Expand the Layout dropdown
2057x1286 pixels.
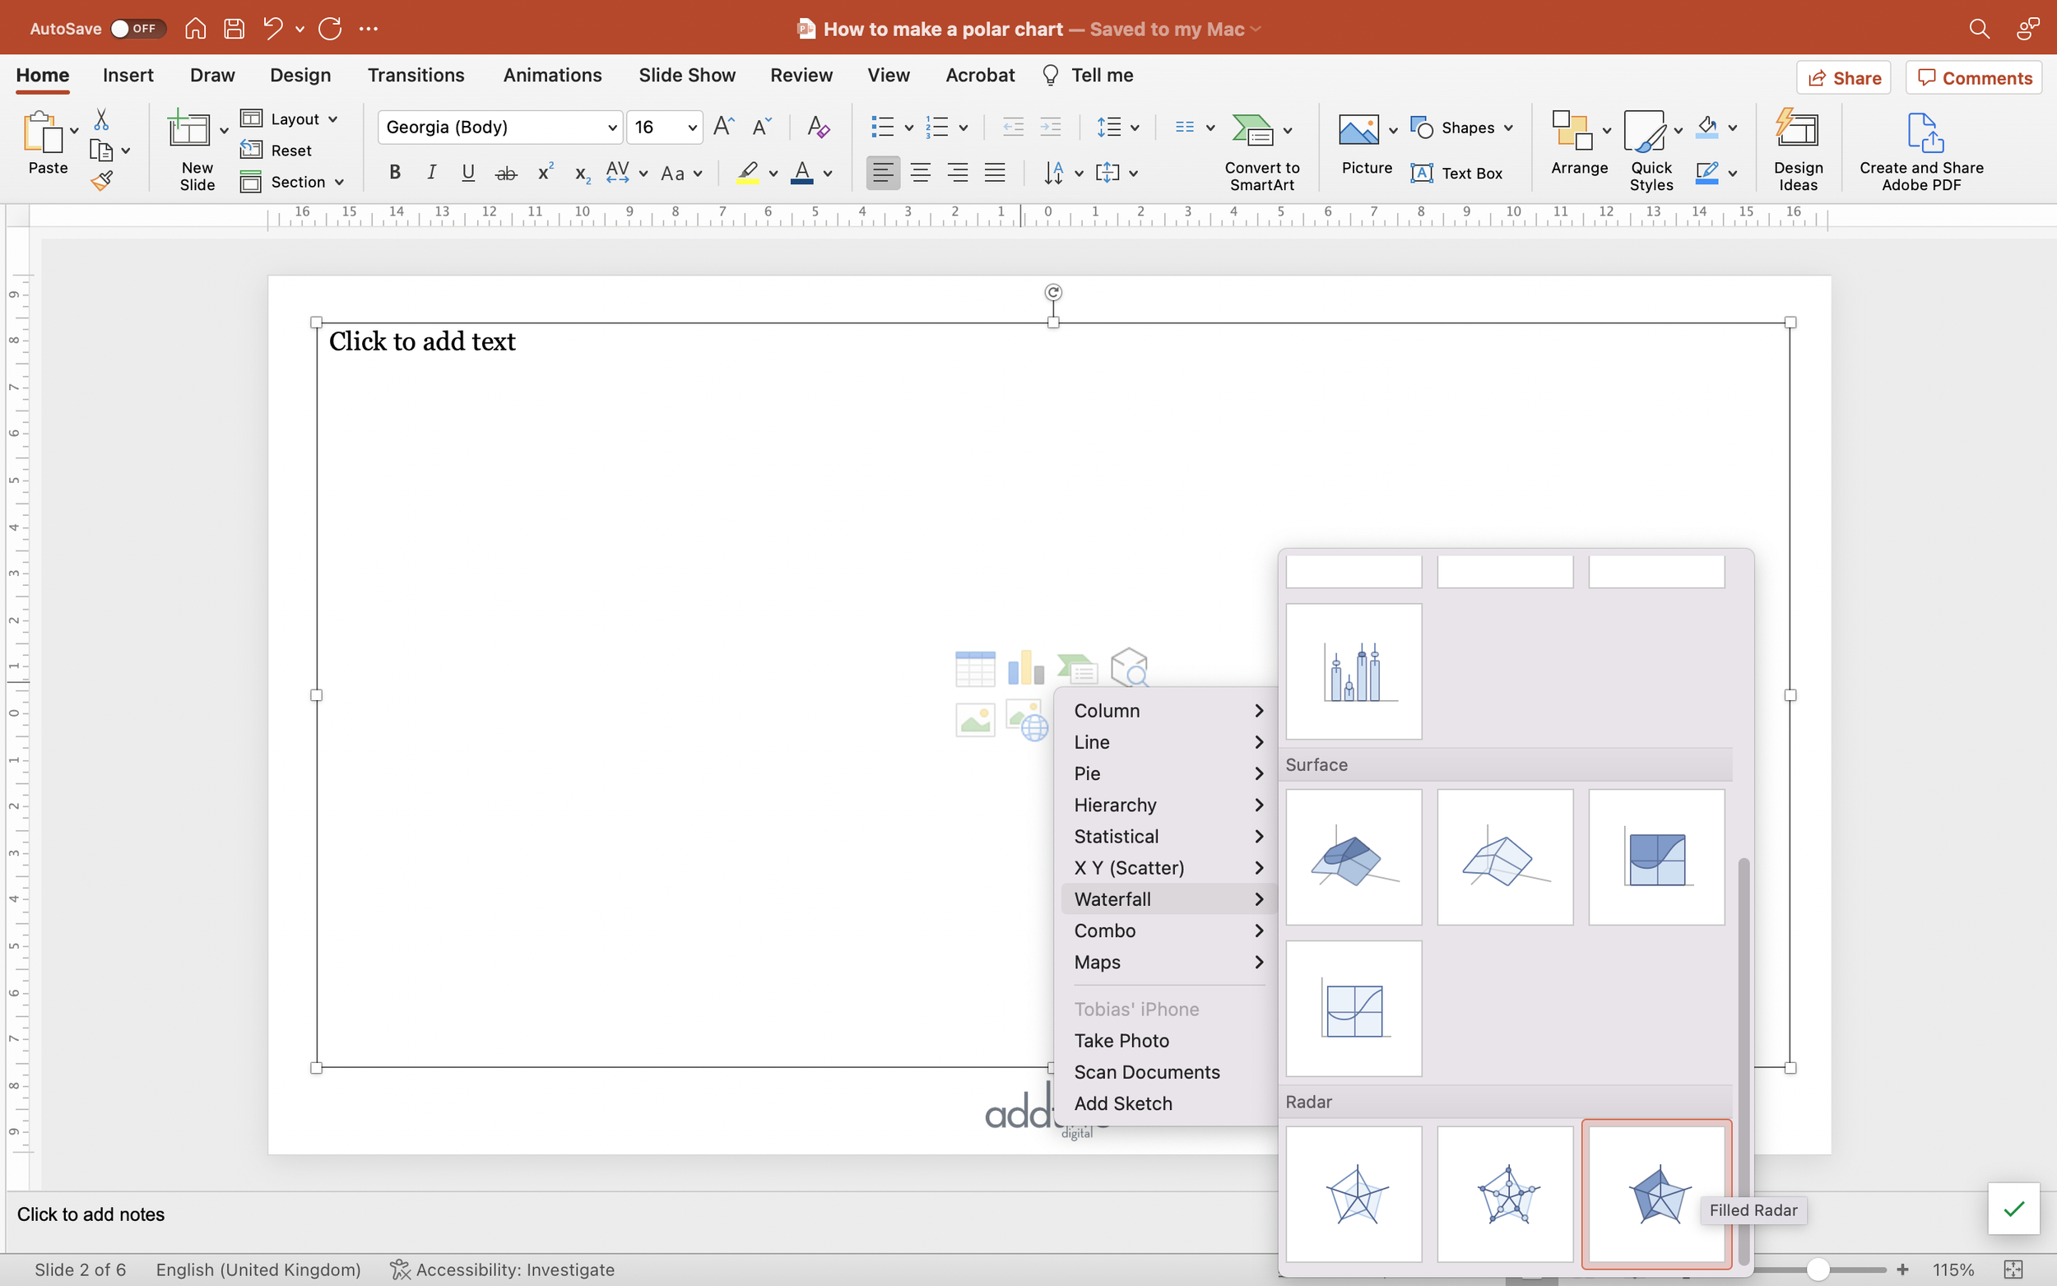coord(332,119)
